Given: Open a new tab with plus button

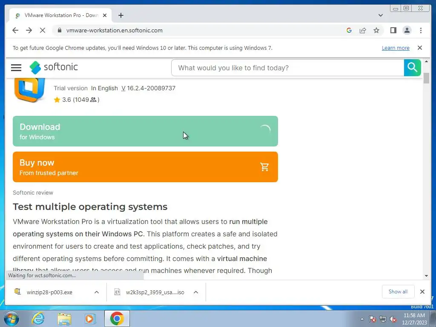Looking at the screenshot, I should coord(120,15).
